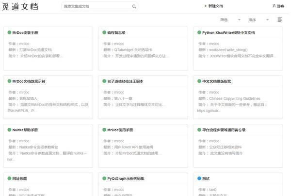Open the 编程备忘录 collection

click(116, 32)
